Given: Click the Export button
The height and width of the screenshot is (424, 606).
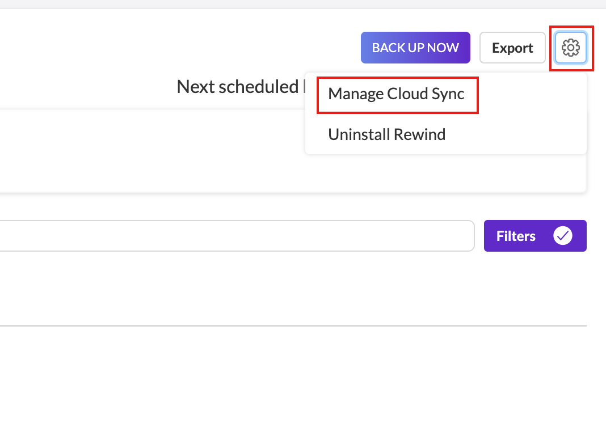Looking at the screenshot, I should (512, 48).
